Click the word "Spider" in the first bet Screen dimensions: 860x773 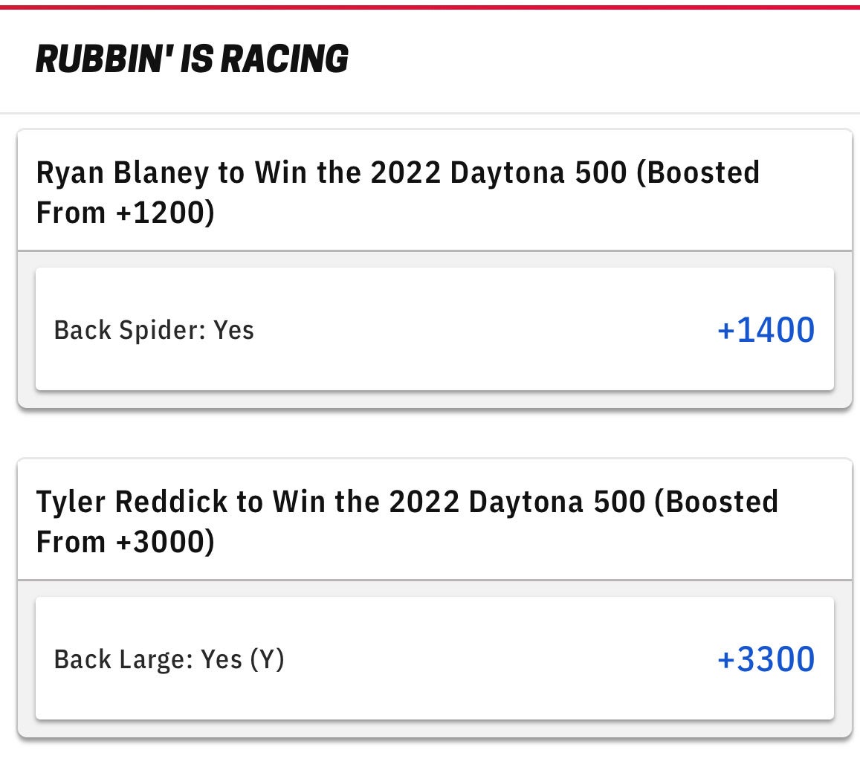[163, 330]
